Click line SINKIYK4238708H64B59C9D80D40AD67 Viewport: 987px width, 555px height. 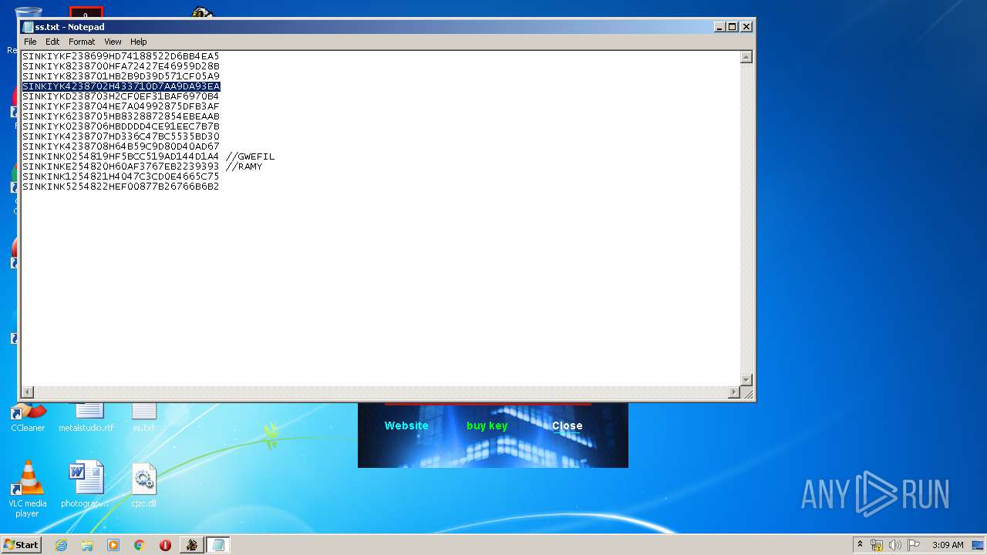tap(121, 146)
